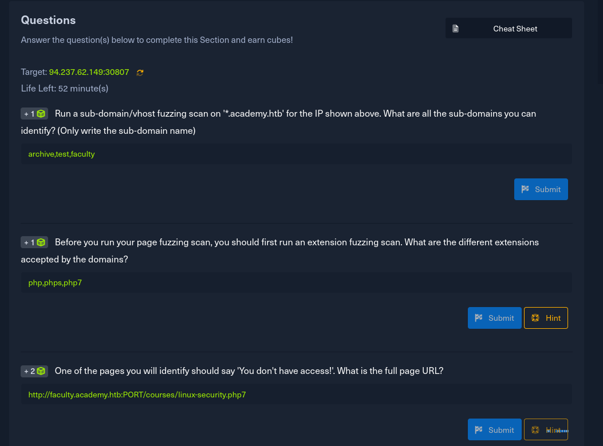Focus the answer field containing archive,test,faculty
603x446 pixels.
pos(296,154)
